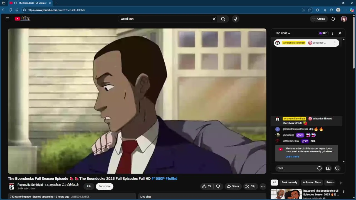
Task: Click into the Chat... message field
Action: click(296, 168)
